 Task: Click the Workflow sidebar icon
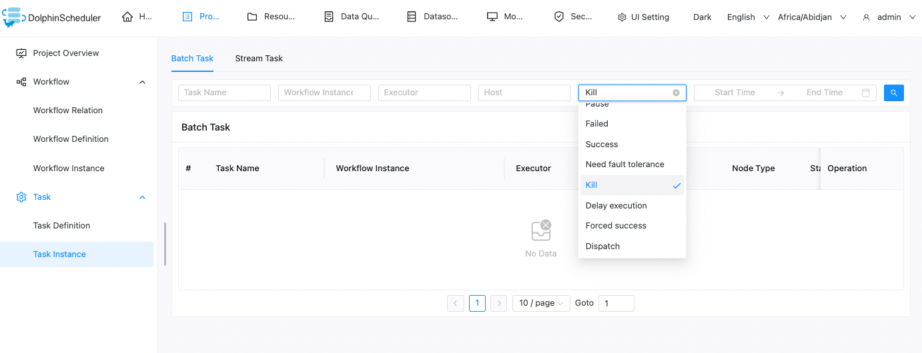click(21, 82)
